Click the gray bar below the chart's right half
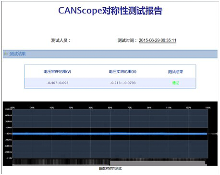The image size is (220, 175). coord(158,163)
